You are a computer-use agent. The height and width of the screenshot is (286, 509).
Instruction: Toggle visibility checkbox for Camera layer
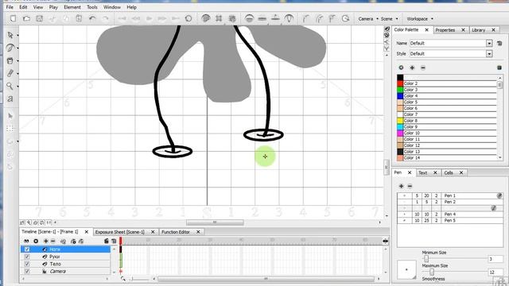27,272
